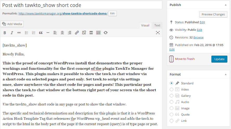Select the Quote post format
231x129 pixels.
click(x=171, y=115)
